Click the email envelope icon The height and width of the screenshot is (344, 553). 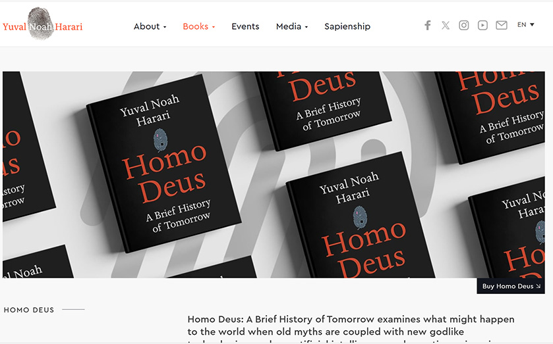pyautogui.click(x=502, y=26)
